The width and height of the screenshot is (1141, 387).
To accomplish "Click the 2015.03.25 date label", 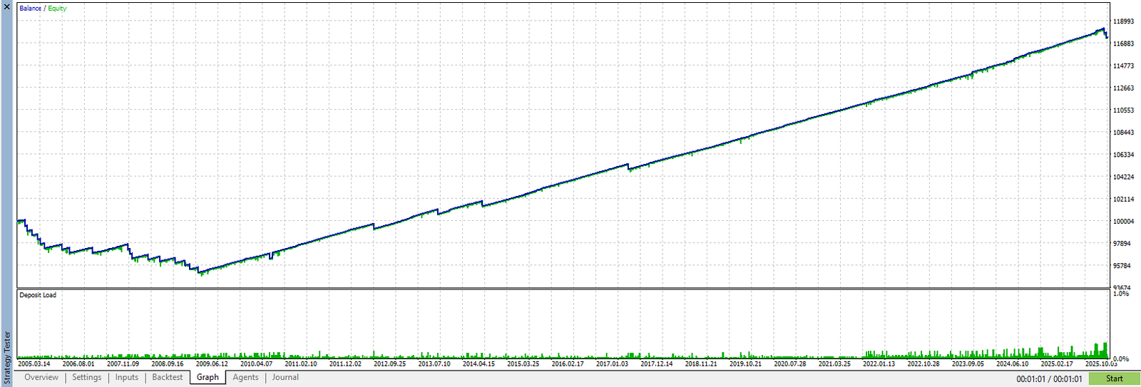I will (523, 364).
